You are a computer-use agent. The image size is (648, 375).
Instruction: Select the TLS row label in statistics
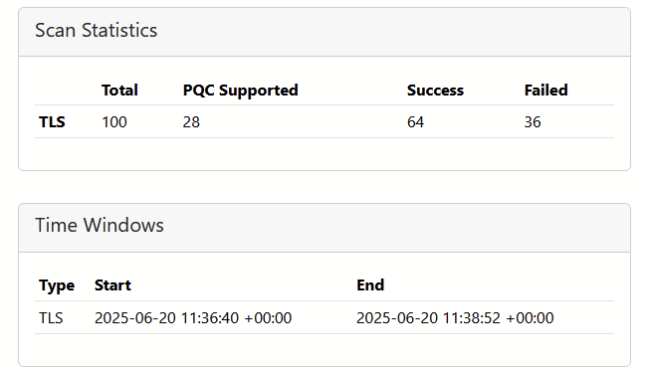pos(52,121)
